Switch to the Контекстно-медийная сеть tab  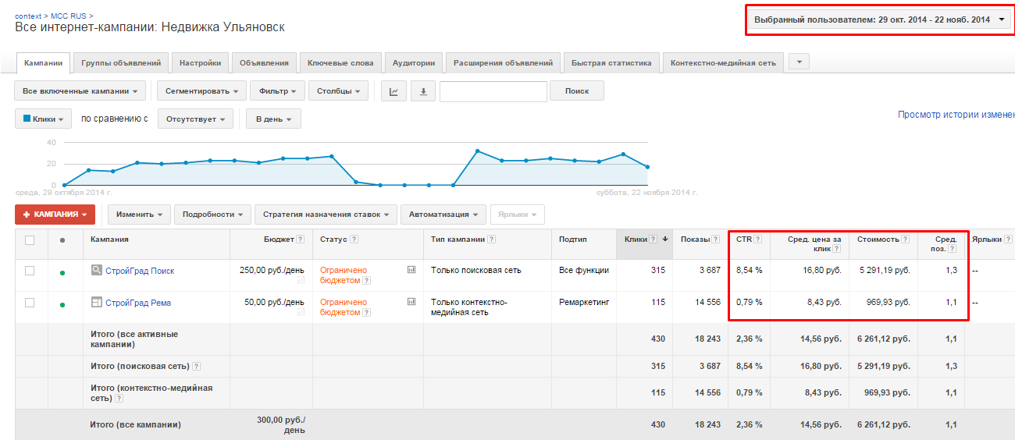tap(723, 63)
